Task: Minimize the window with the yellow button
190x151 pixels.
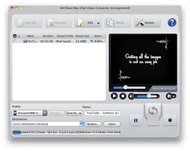Action: pos(17,8)
